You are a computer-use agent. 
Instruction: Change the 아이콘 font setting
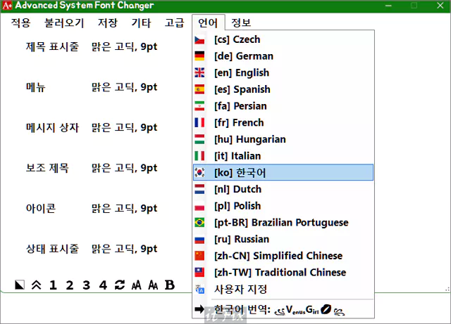[x=124, y=208]
